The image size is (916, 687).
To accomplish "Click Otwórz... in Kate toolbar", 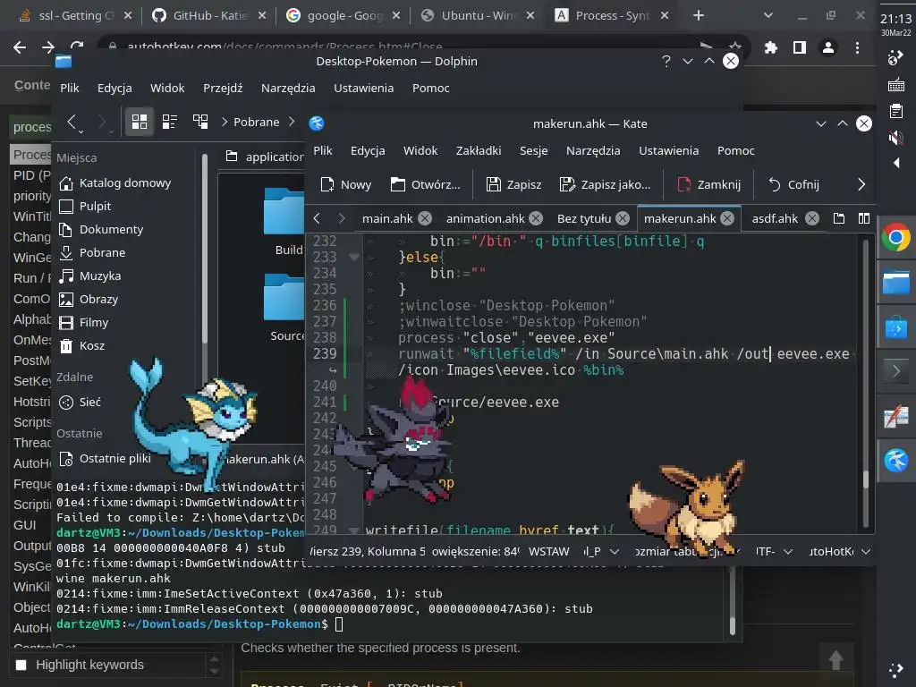I will pyautogui.click(x=425, y=184).
